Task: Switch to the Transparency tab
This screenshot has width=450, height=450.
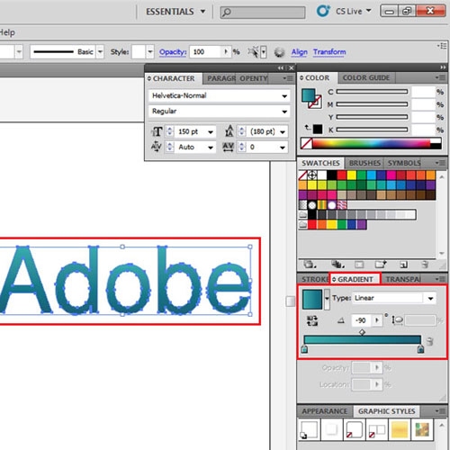Action: [403, 279]
